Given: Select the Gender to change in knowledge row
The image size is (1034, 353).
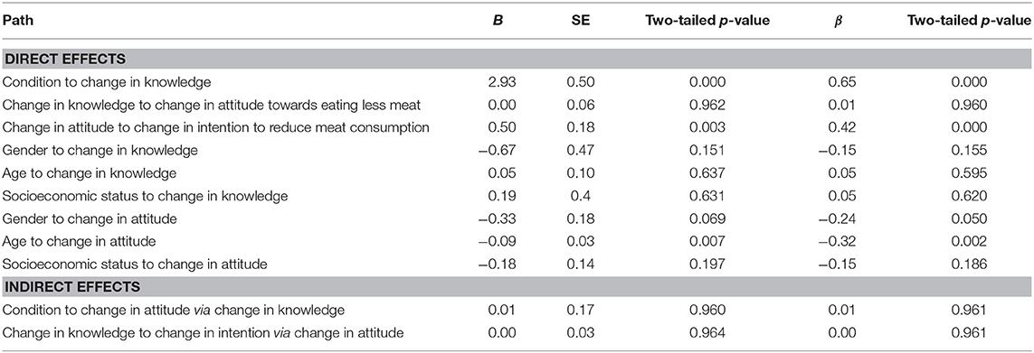Looking at the screenshot, I should (517, 150).
